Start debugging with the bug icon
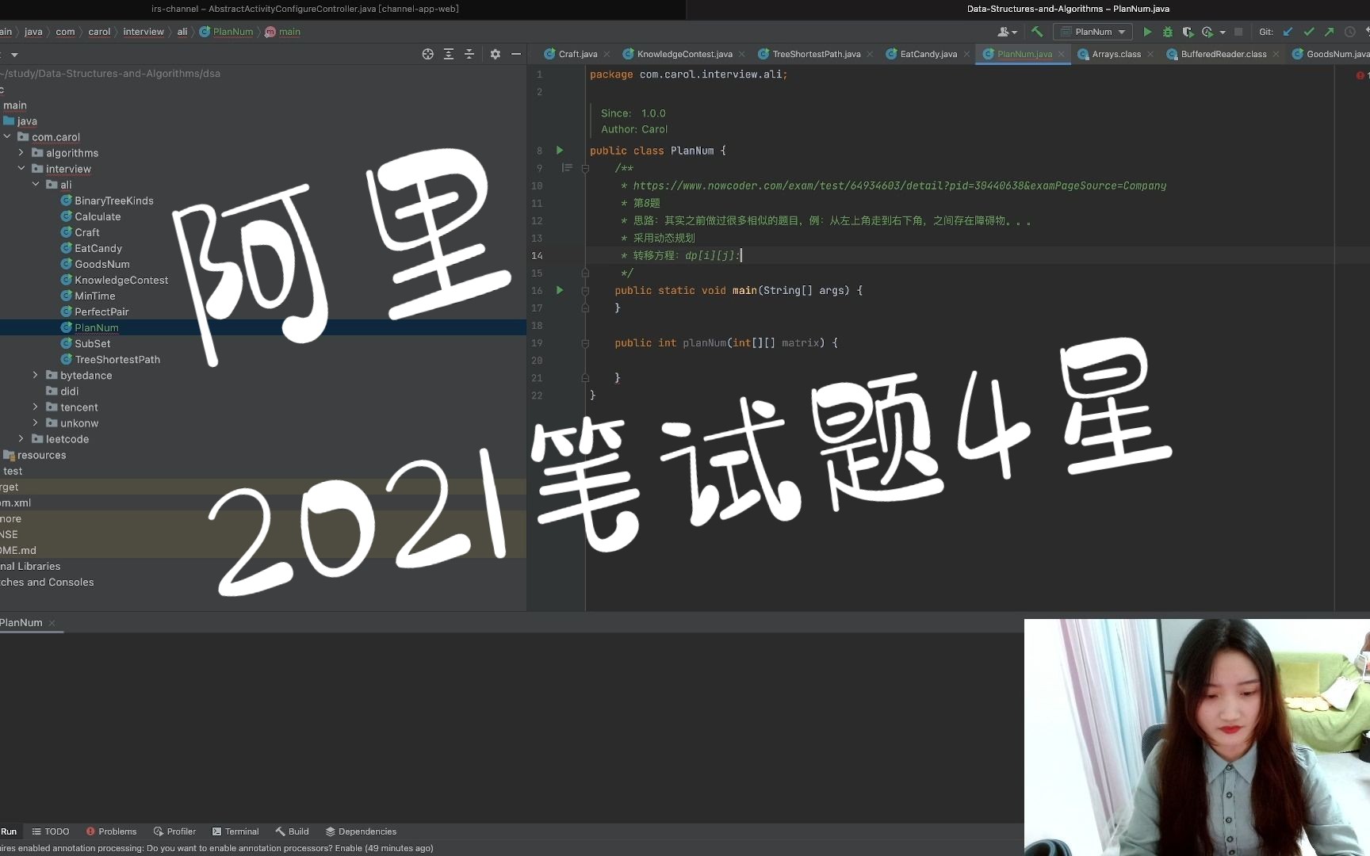This screenshot has height=856, width=1370. (1167, 32)
